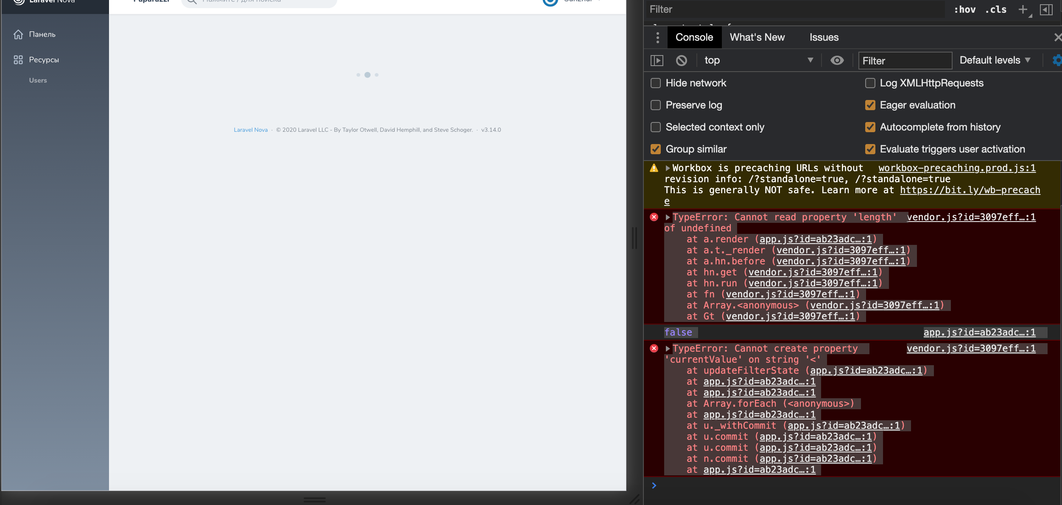Disable the Eager evaluation checkbox
The height and width of the screenshot is (505, 1062).
point(871,105)
